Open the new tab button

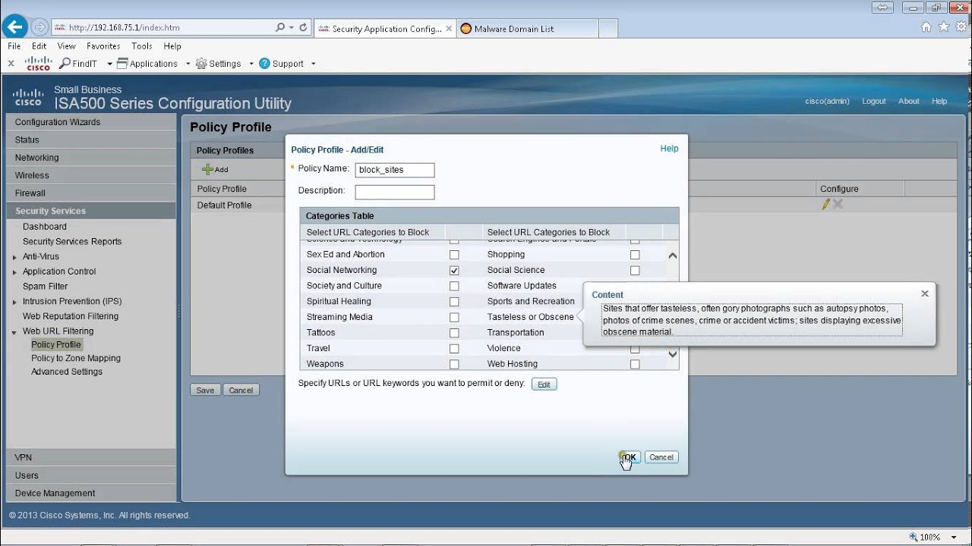[607, 29]
